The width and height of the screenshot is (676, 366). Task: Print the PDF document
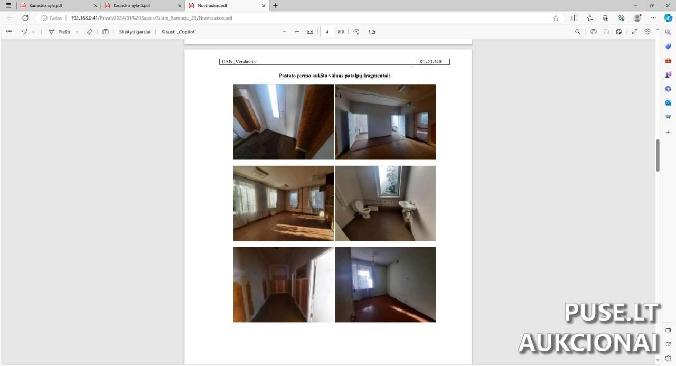[x=594, y=32]
